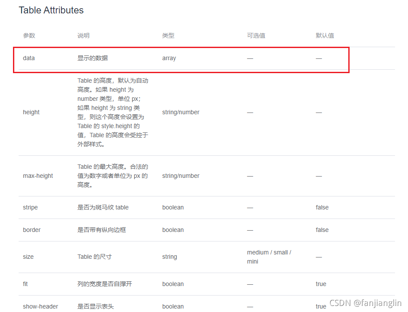The width and height of the screenshot is (408, 312).
Task: Select the max-height parameter name
Action: tap(38, 176)
